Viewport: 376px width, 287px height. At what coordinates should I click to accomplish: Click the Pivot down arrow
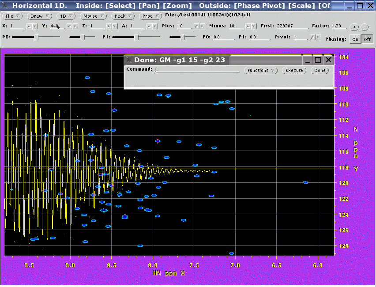click(x=319, y=37)
